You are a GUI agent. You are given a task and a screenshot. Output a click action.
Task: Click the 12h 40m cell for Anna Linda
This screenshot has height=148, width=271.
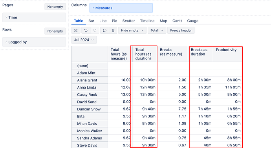click(145, 87)
